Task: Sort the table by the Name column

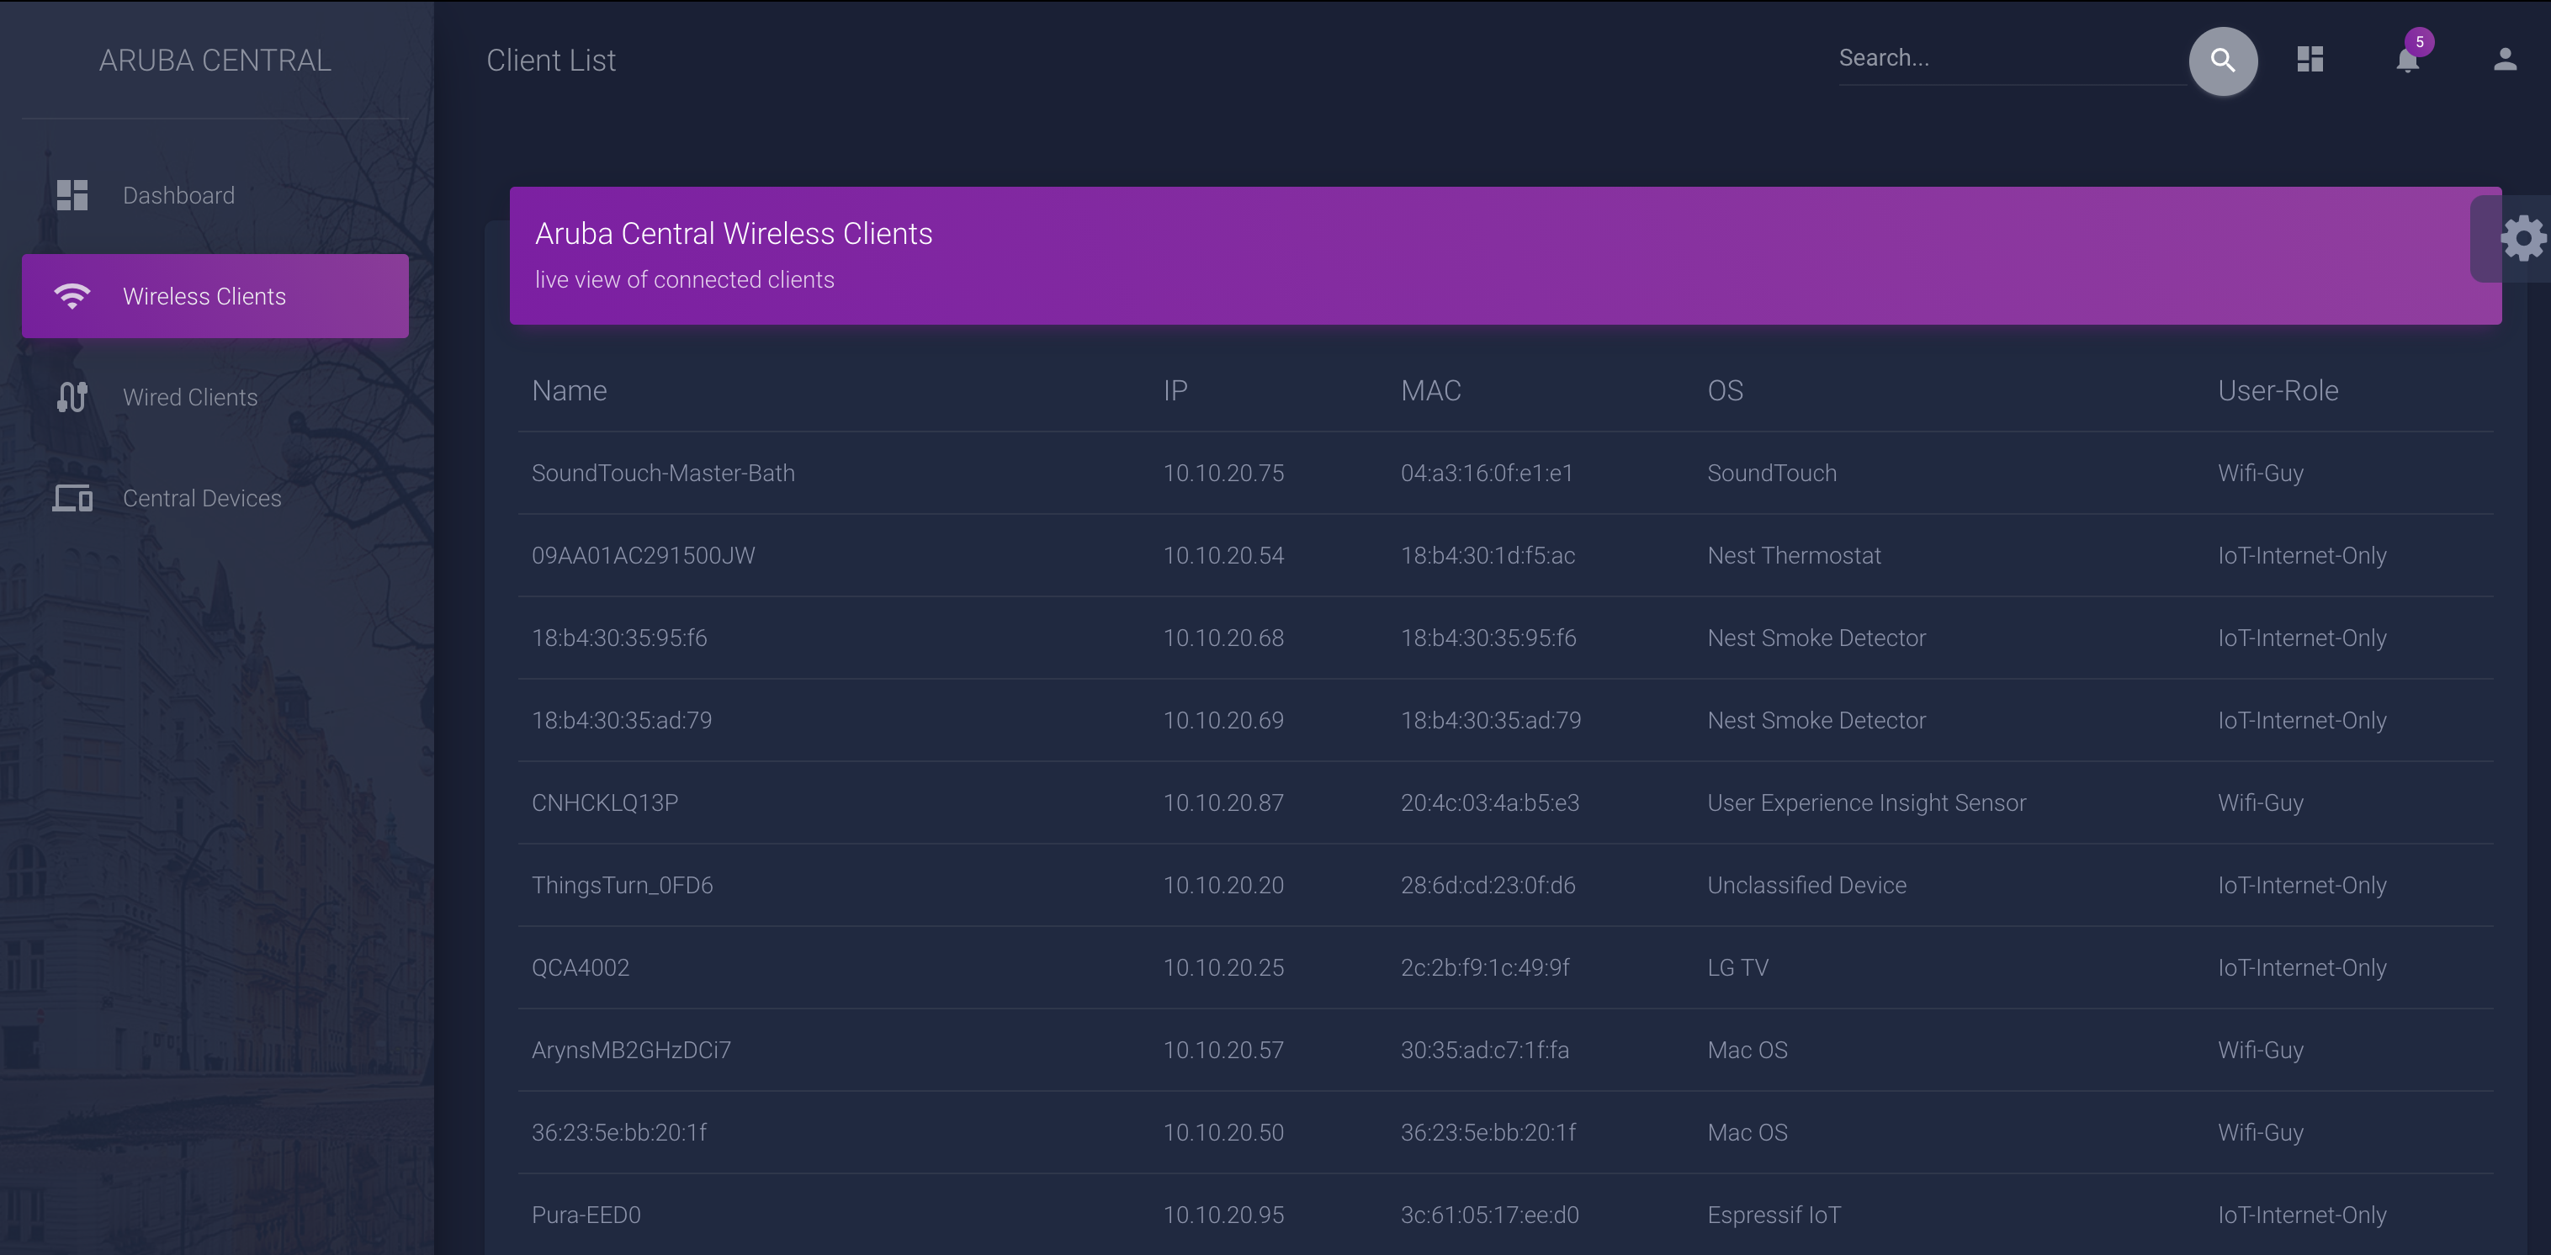Action: click(x=570, y=390)
